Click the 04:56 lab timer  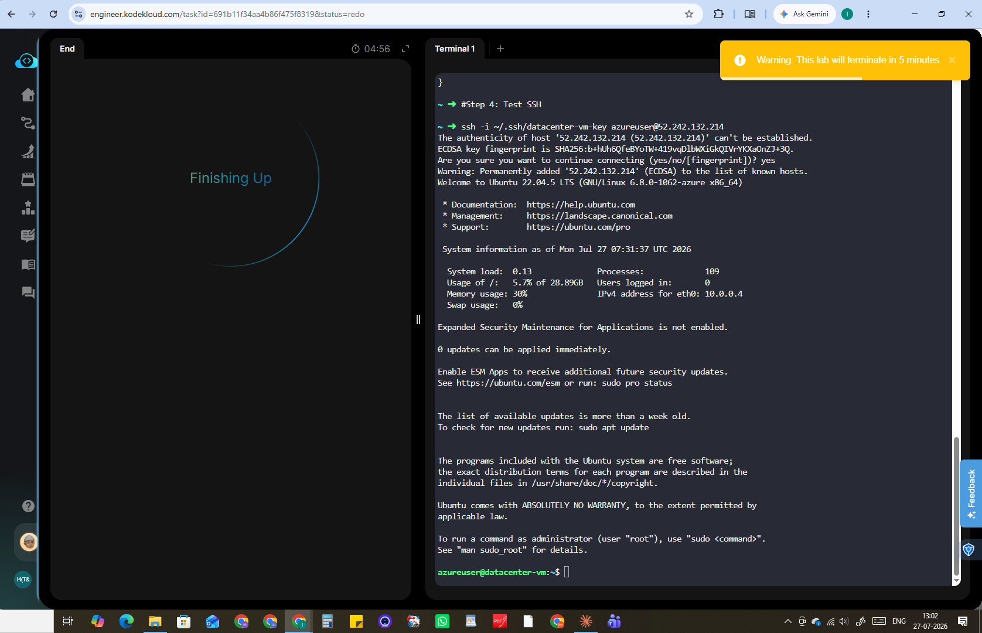tap(370, 49)
